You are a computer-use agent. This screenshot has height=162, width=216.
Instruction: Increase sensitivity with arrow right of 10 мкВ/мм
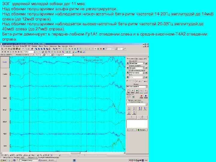tap(146, 63)
